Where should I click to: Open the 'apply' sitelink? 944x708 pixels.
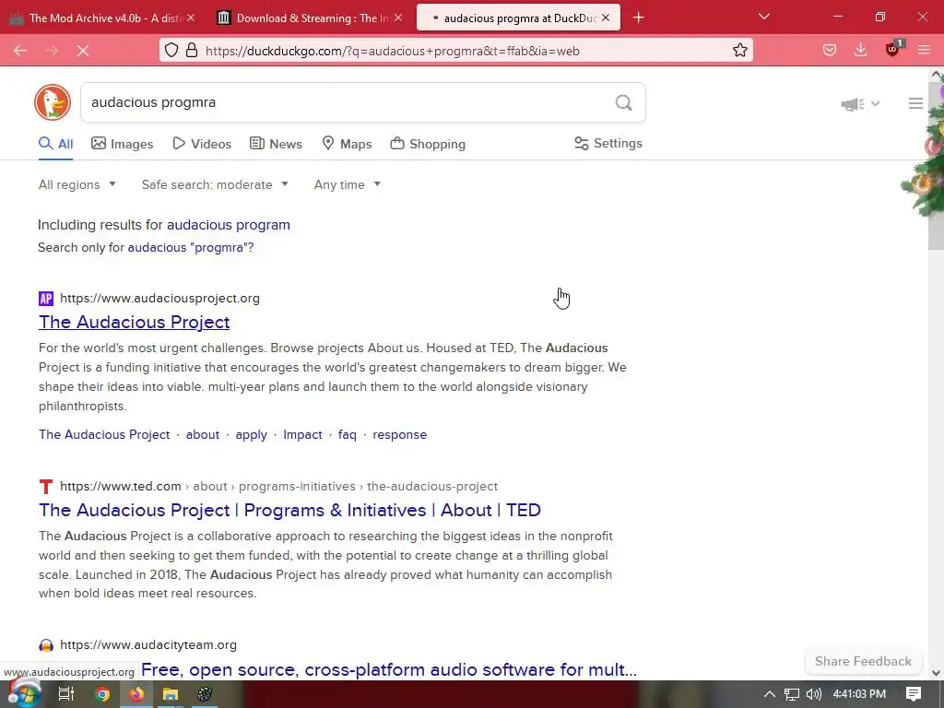(251, 435)
